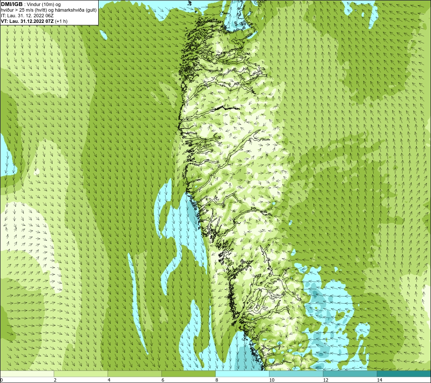Click the IT: Lau. 31. 12. 2022 06Z line
The width and height of the screenshot is (431, 383).
pos(27,16)
